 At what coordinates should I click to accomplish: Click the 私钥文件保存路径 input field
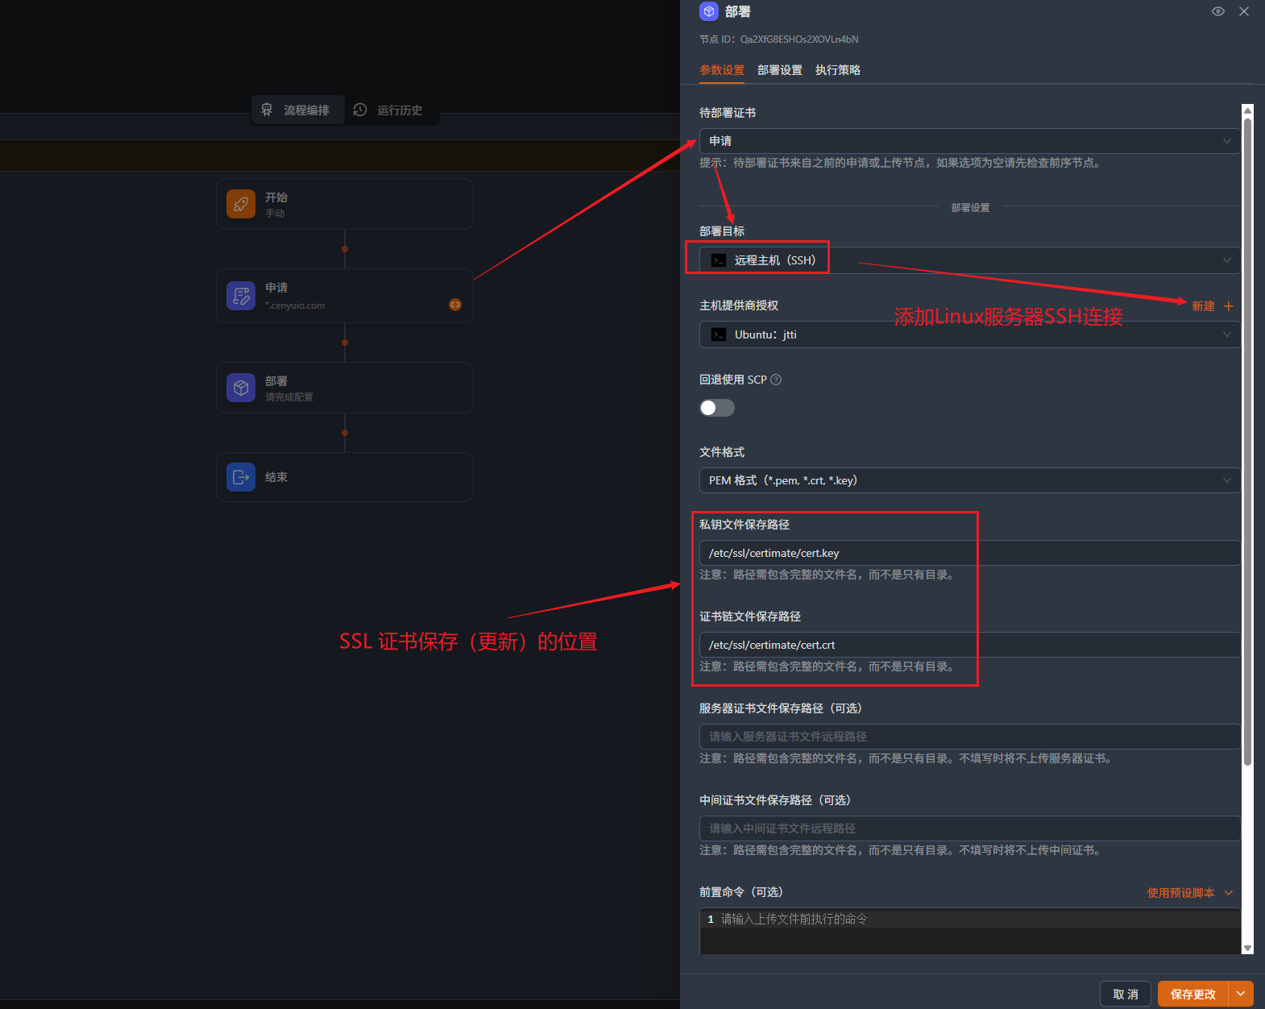pyautogui.click(x=969, y=553)
